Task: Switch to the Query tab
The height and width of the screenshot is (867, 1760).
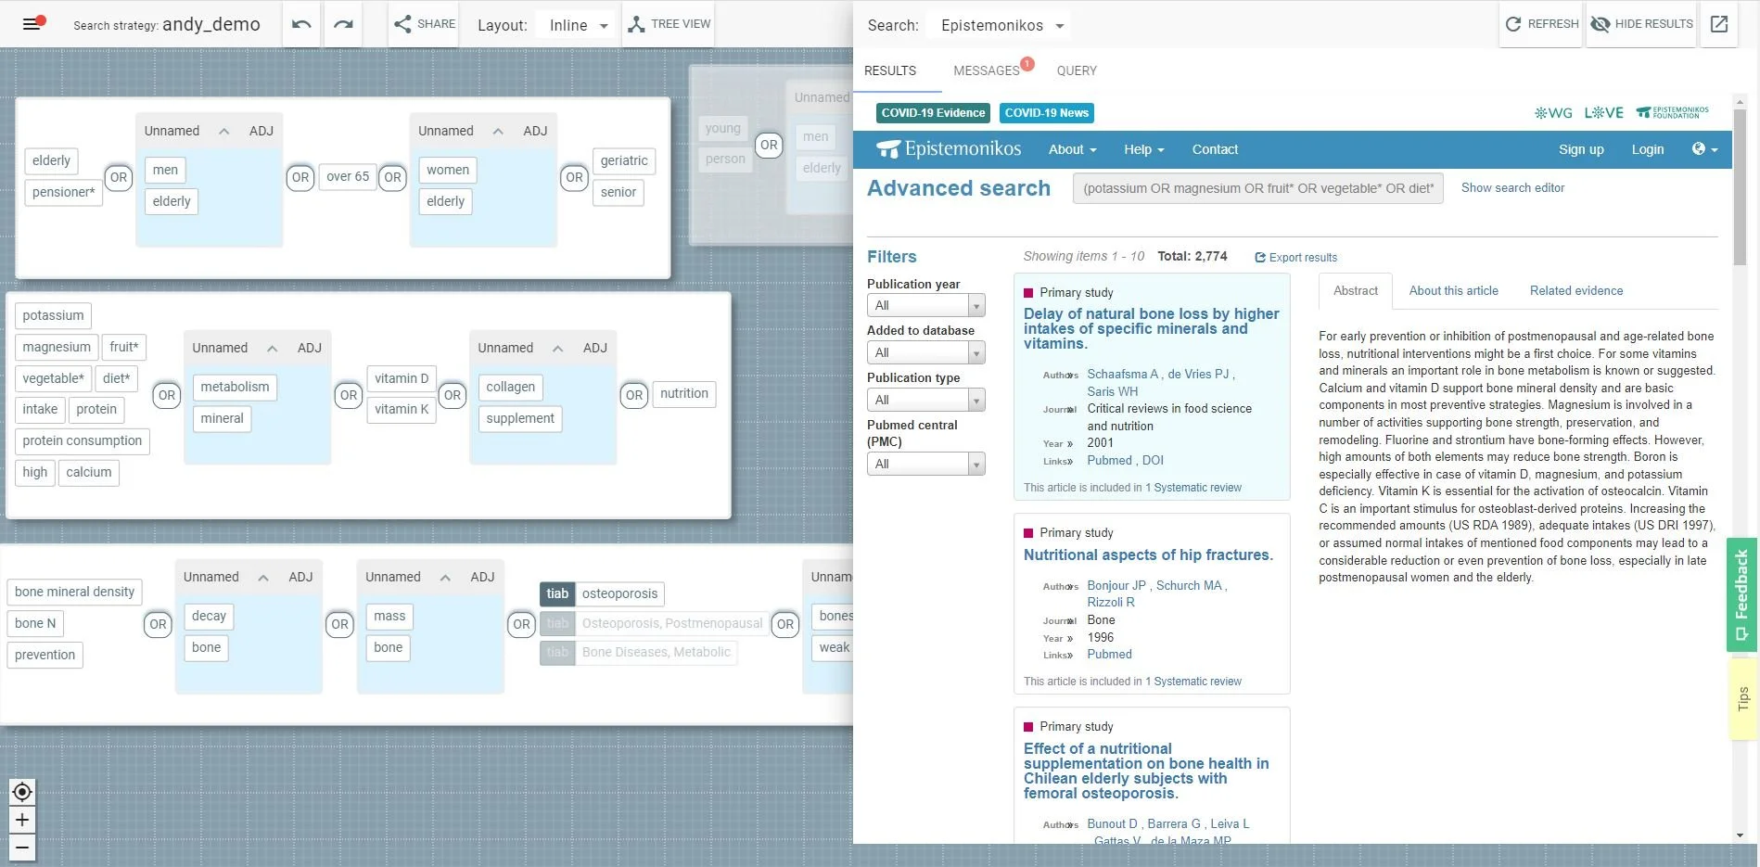Action: coord(1077,70)
